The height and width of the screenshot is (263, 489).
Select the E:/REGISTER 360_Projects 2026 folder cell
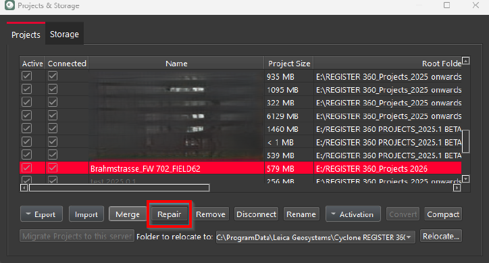[388, 168]
